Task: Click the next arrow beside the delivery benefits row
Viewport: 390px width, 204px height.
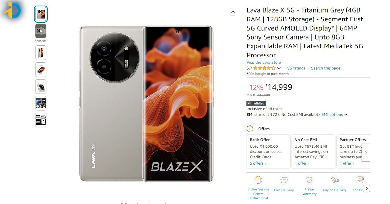Action: pyautogui.click(x=366, y=188)
